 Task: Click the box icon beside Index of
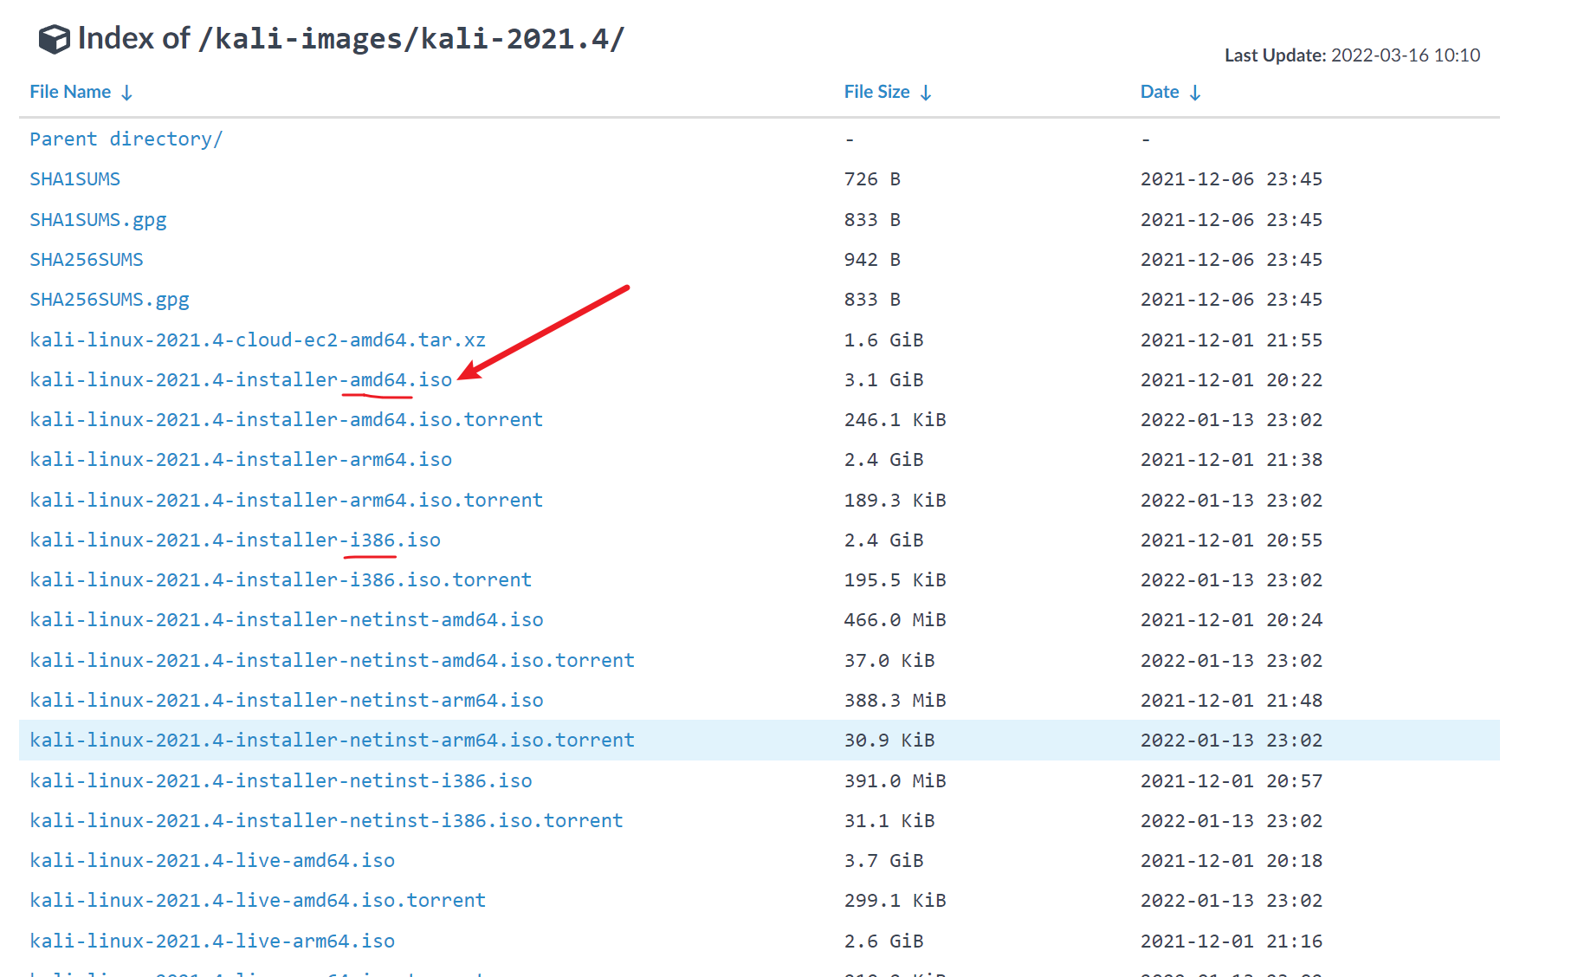coord(54,39)
